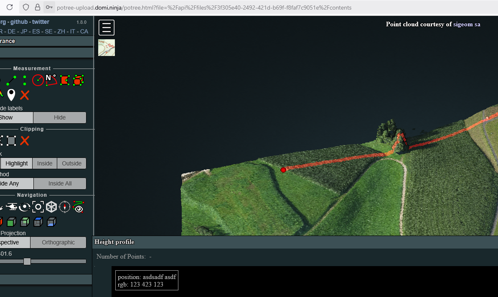The image size is (498, 297).
Task: Add an annotation with map pin icon
Action: (11, 95)
